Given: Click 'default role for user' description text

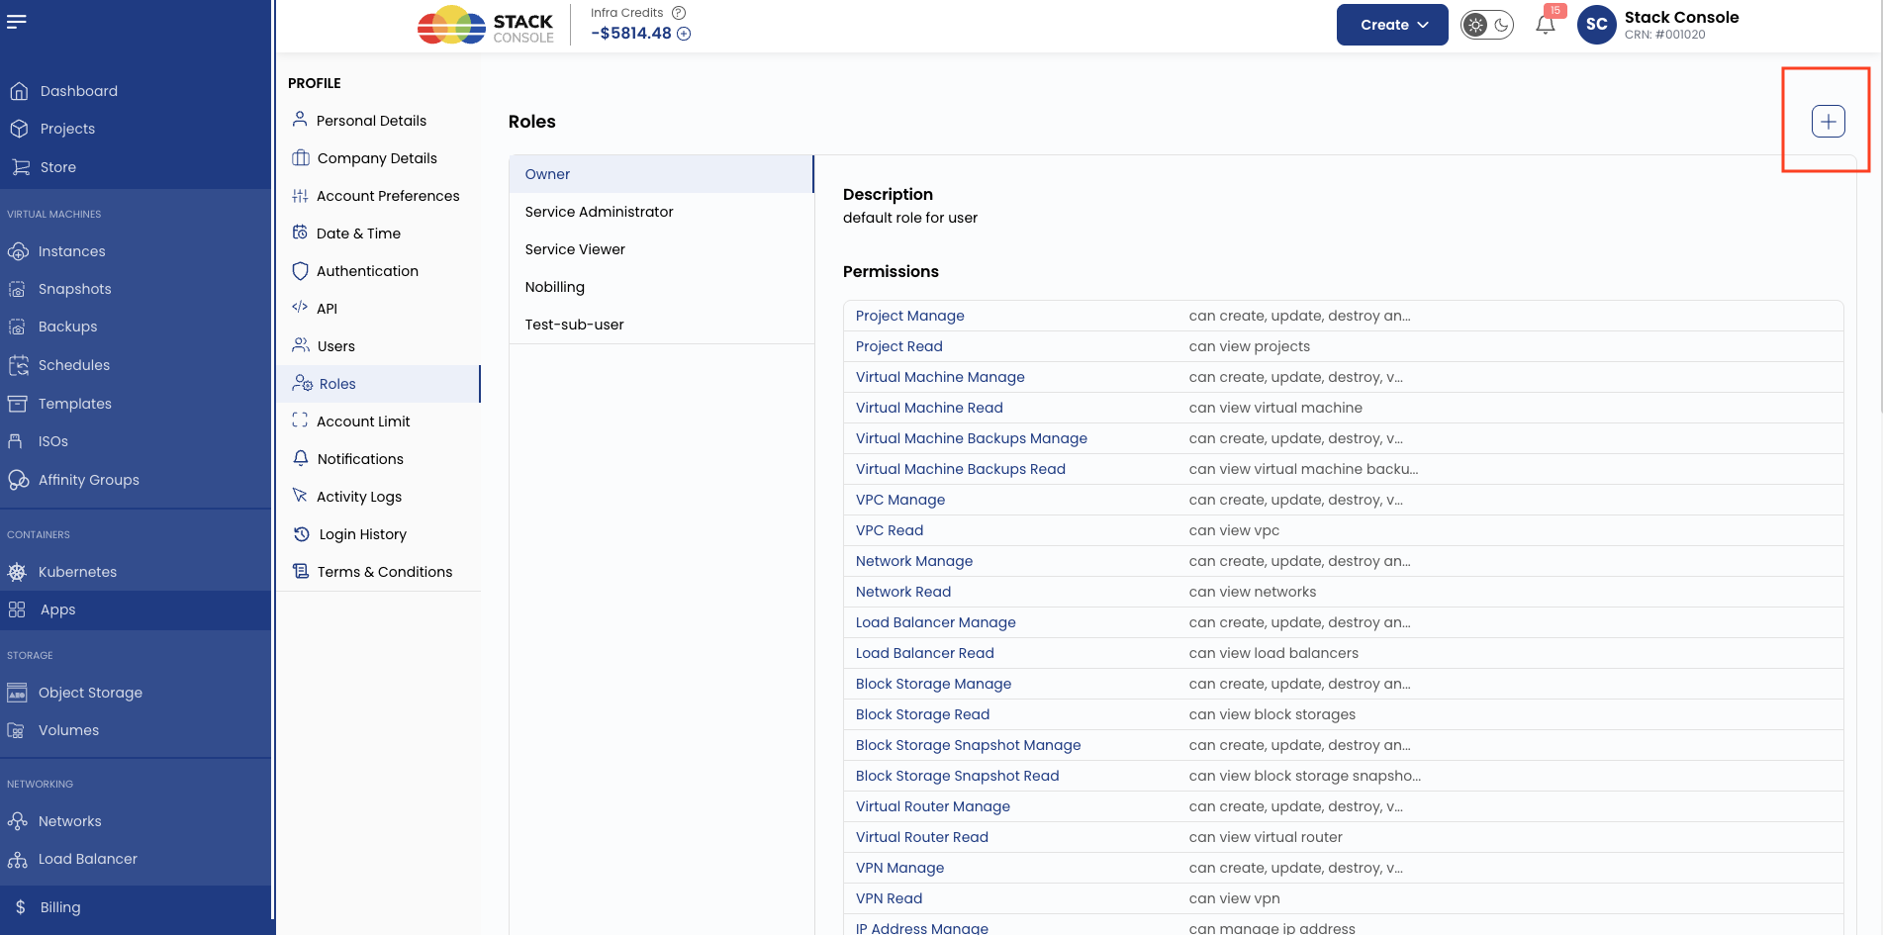Looking at the screenshot, I should pyautogui.click(x=909, y=218).
